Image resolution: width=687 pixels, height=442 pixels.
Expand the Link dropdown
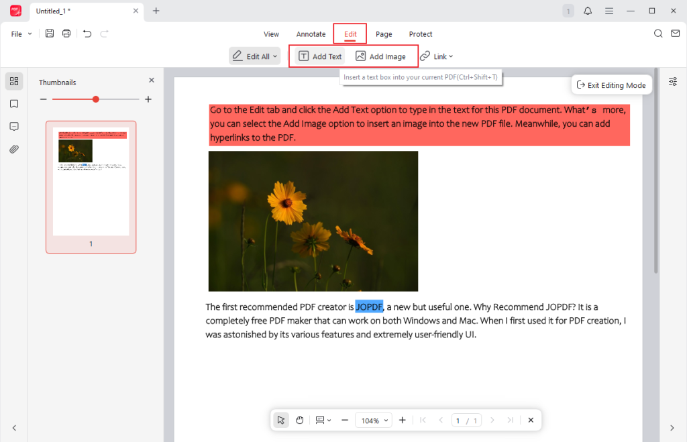coord(437,56)
